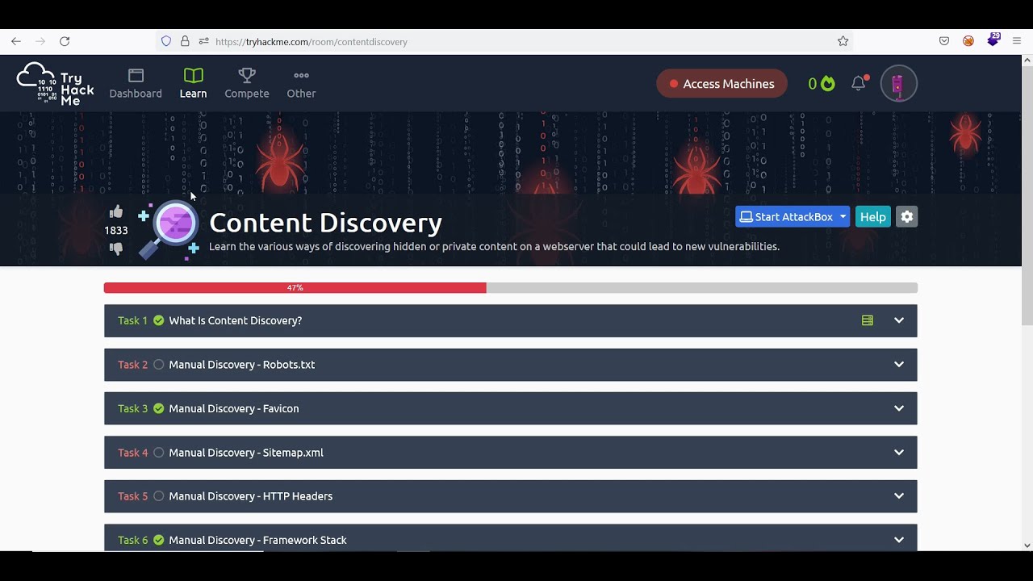Click the 'Task 4' label

click(x=133, y=453)
